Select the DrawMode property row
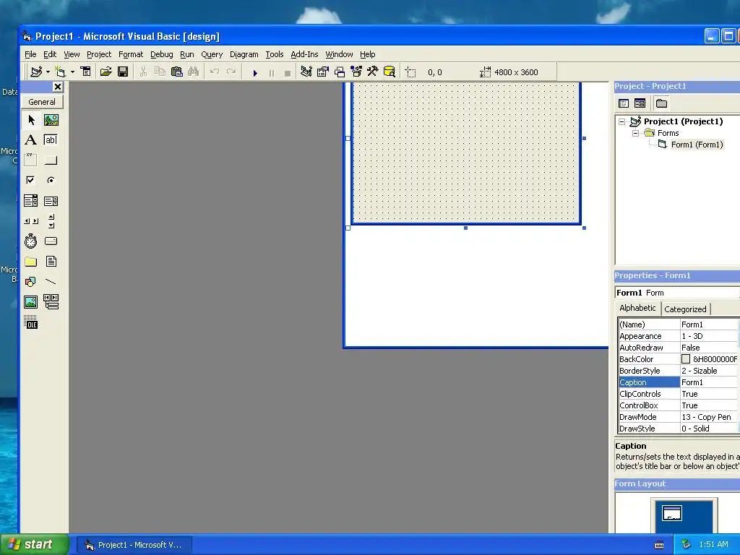 point(678,417)
